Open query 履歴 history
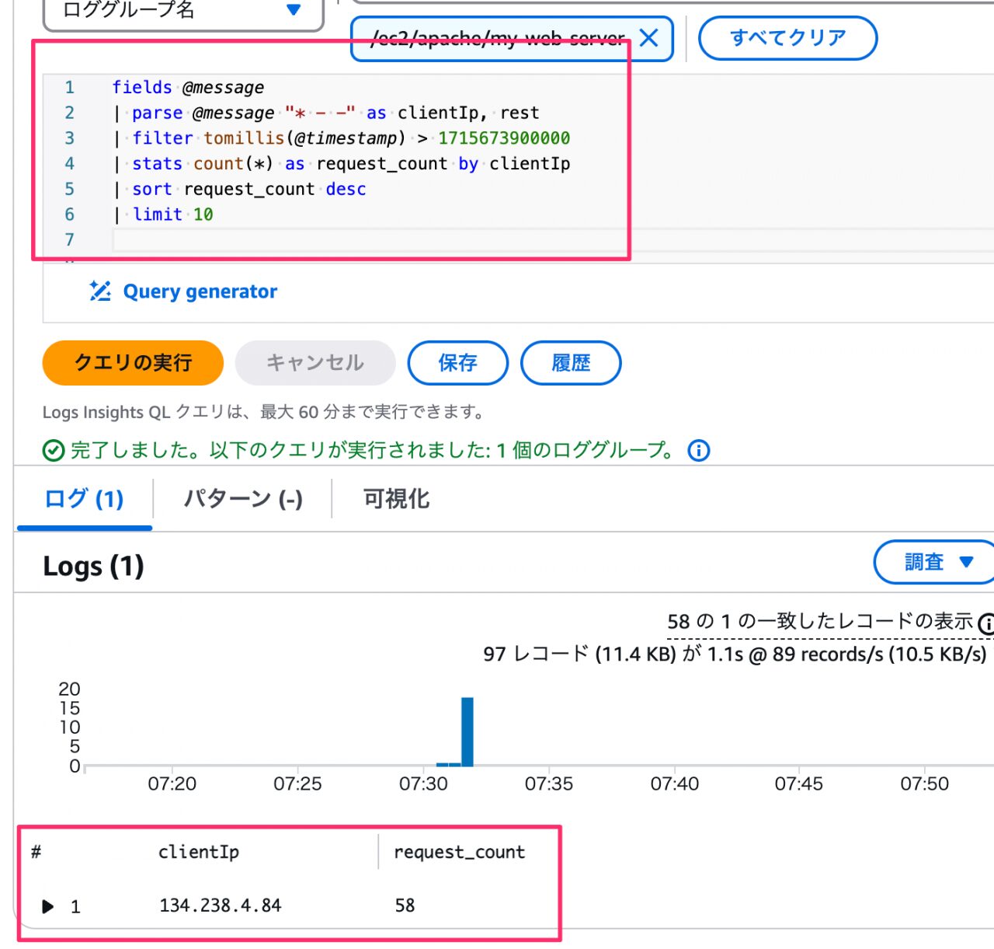 (x=571, y=362)
